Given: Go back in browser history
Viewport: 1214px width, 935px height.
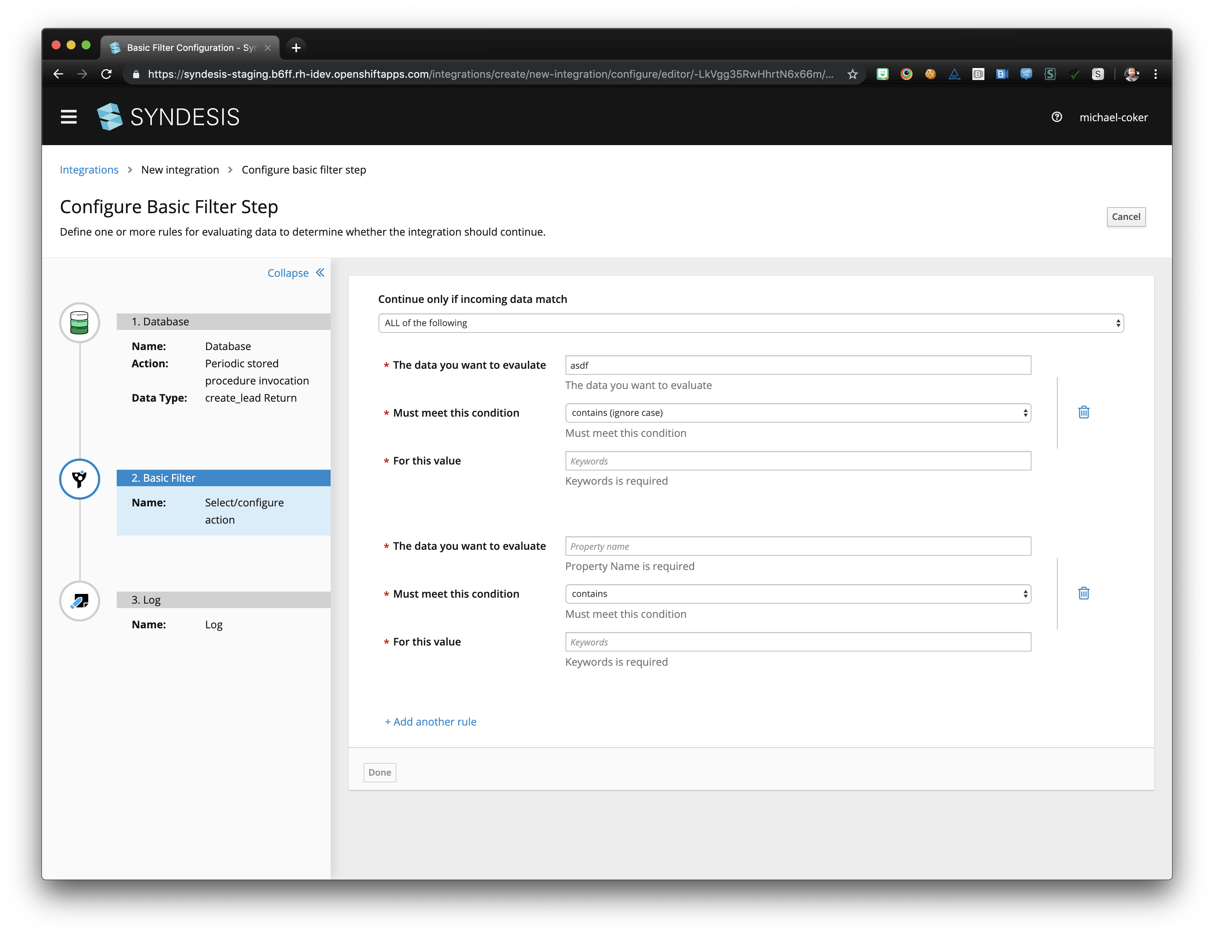Looking at the screenshot, I should pyautogui.click(x=58, y=74).
